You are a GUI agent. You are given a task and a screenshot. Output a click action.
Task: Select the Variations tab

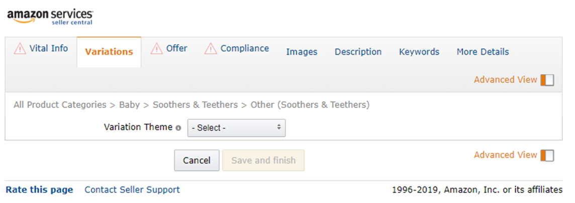pyautogui.click(x=109, y=52)
